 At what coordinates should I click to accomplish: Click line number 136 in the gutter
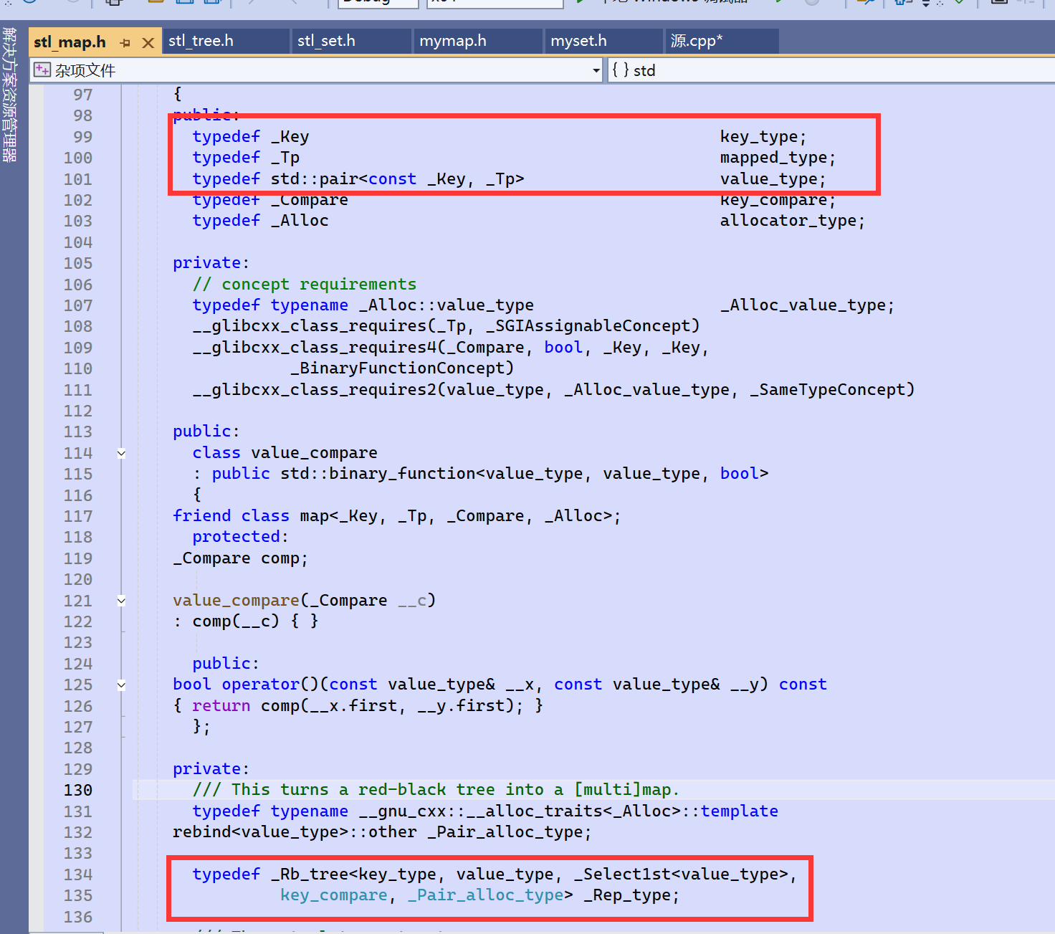78,917
